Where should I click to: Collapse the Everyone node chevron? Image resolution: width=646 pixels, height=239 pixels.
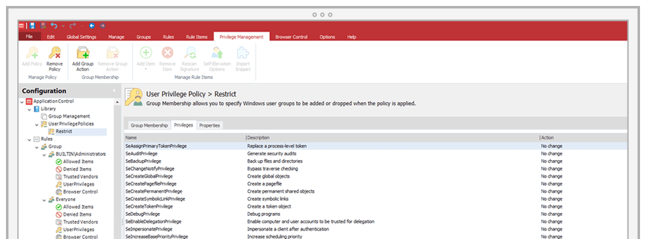tap(44, 200)
